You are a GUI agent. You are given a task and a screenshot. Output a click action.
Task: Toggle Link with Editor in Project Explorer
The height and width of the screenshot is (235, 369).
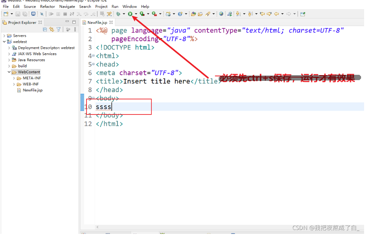pos(52,29)
